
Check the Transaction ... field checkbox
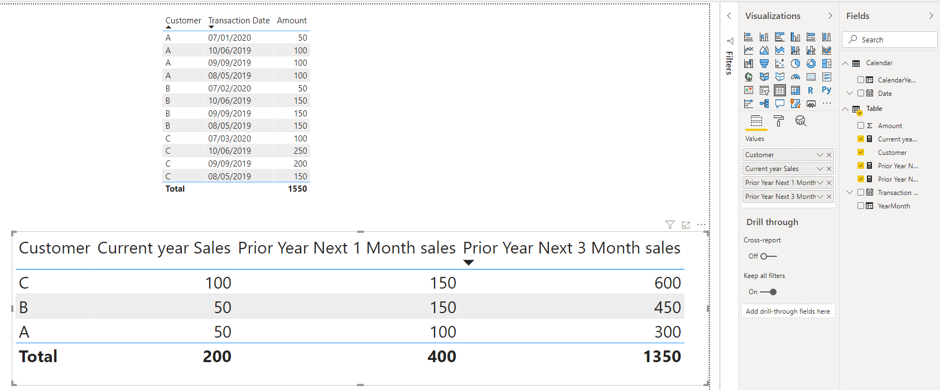(x=861, y=192)
